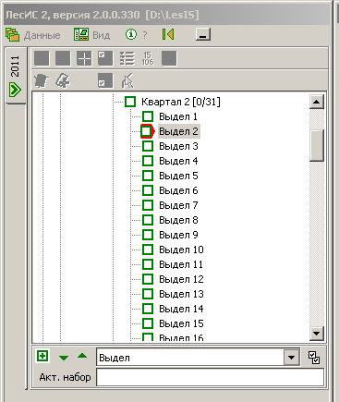Image resolution: width=339 pixels, height=402 pixels.
Task: Check the Выдел 8 checkbox
Action: click(148, 220)
